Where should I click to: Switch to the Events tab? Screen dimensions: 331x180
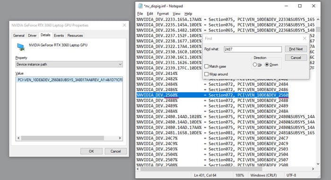tap(59, 35)
